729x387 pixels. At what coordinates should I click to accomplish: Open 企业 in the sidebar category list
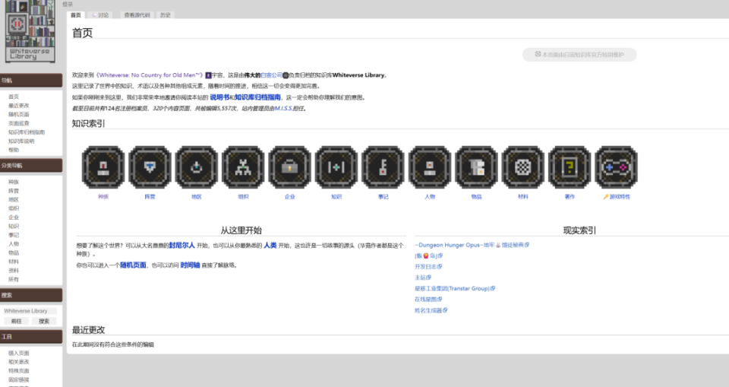click(14, 217)
